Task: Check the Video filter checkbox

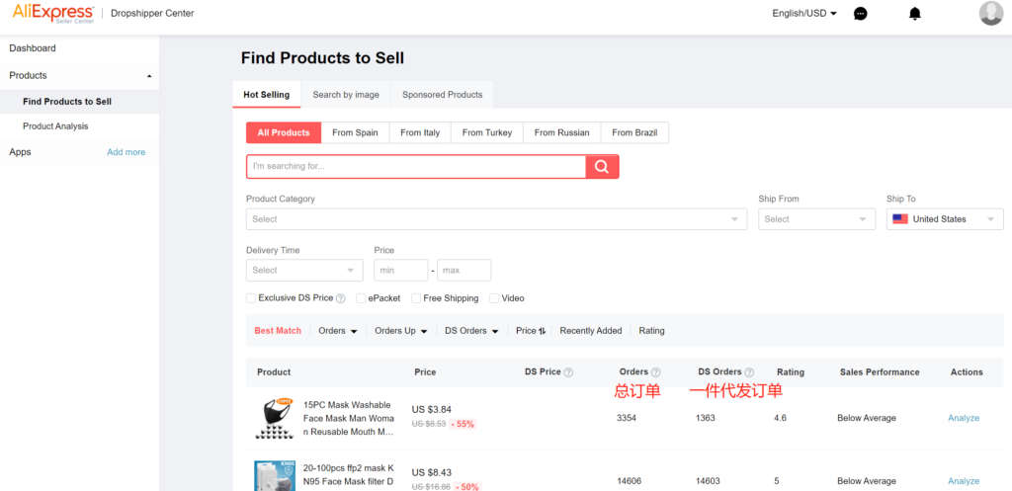Action: 494,298
